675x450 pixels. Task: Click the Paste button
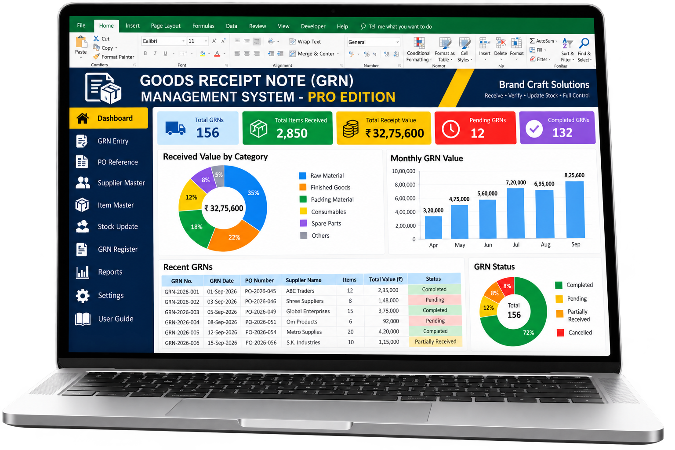click(81, 47)
